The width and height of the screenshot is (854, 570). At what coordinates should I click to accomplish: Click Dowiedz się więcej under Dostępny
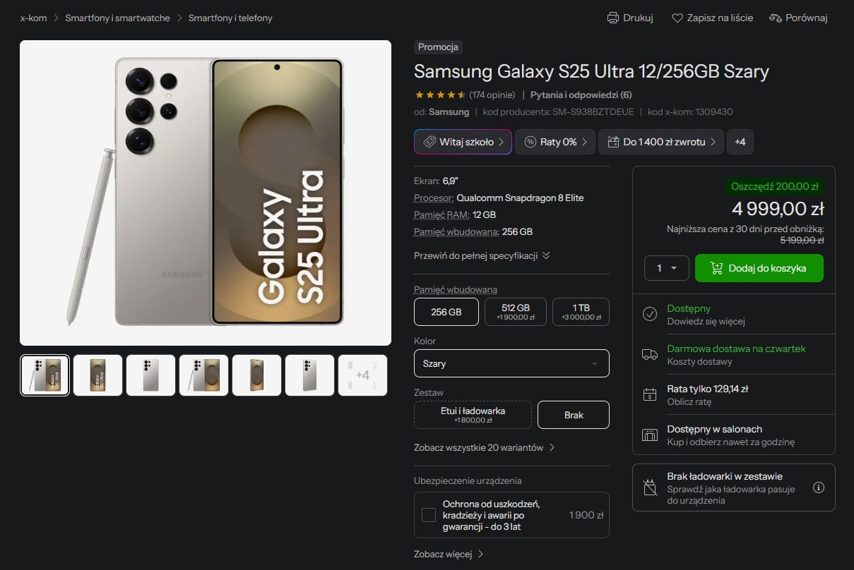click(x=706, y=321)
